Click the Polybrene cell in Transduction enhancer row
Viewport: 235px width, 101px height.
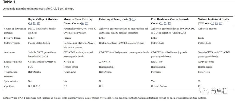point(156,72)
